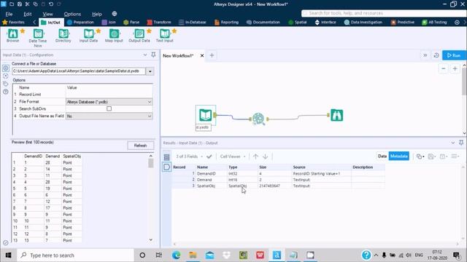Move field up arrow in Results
This screenshot has height=262, width=467.
click(255, 156)
